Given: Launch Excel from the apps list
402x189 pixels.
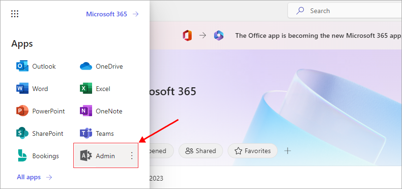Looking at the screenshot, I should pyautogui.click(x=86, y=89).
